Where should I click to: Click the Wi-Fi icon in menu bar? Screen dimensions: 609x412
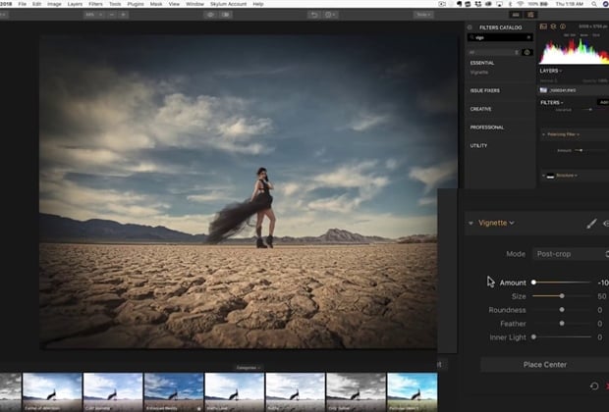(x=520, y=4)
